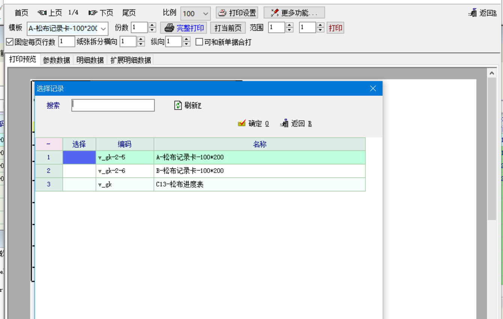The height and width of the screenshot is (319, 503).
Task: Click 返回 icon in the dialog
Action: tap(284, 123)
